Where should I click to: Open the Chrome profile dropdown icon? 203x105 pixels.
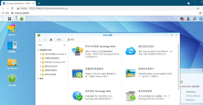coord(189,3)
